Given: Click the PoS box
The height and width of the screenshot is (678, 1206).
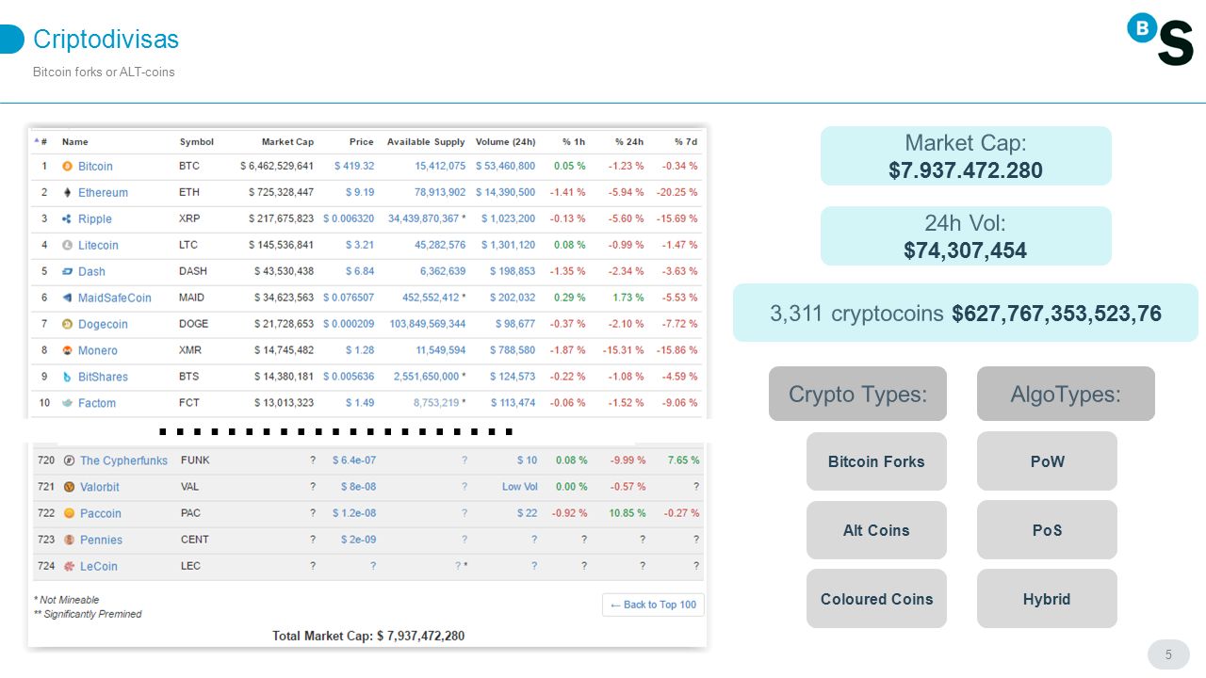Looking at the screenshot, I should [1047, 530].
